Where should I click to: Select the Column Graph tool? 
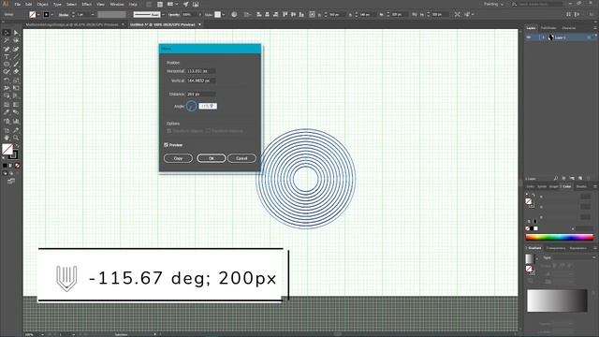click(x=16, y=121)
